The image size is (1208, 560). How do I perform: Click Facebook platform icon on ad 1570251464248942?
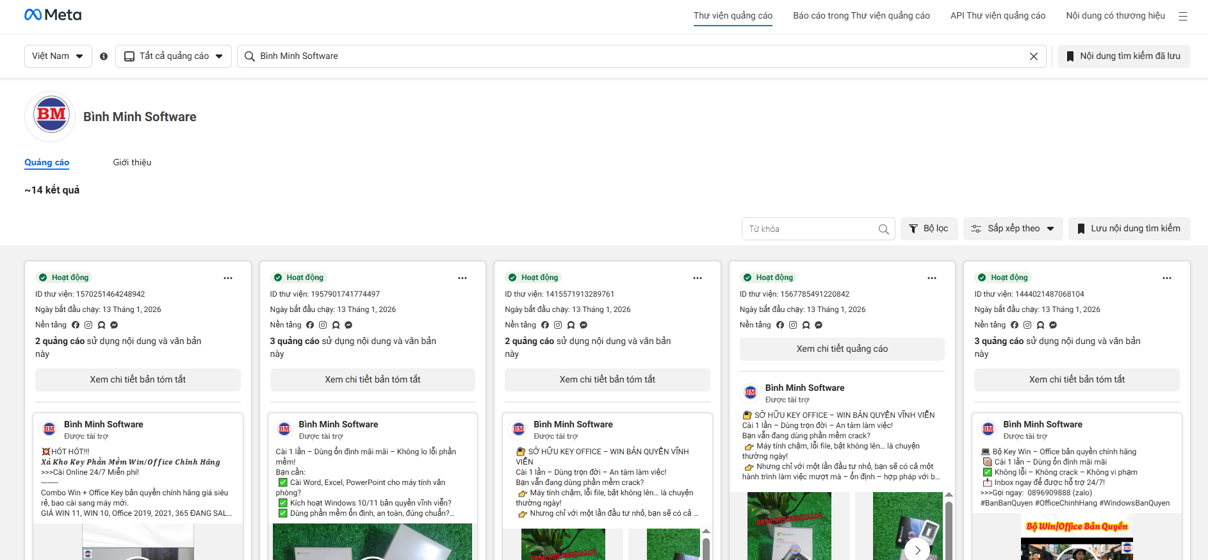point(76,325)
